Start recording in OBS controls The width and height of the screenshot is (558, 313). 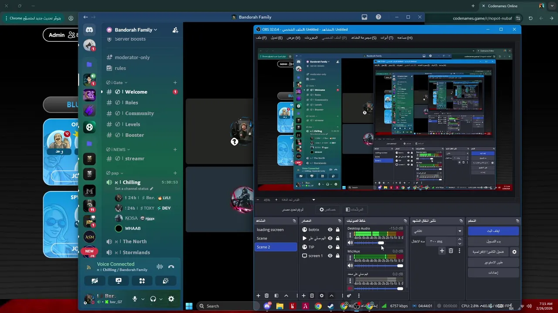(493, 241)
